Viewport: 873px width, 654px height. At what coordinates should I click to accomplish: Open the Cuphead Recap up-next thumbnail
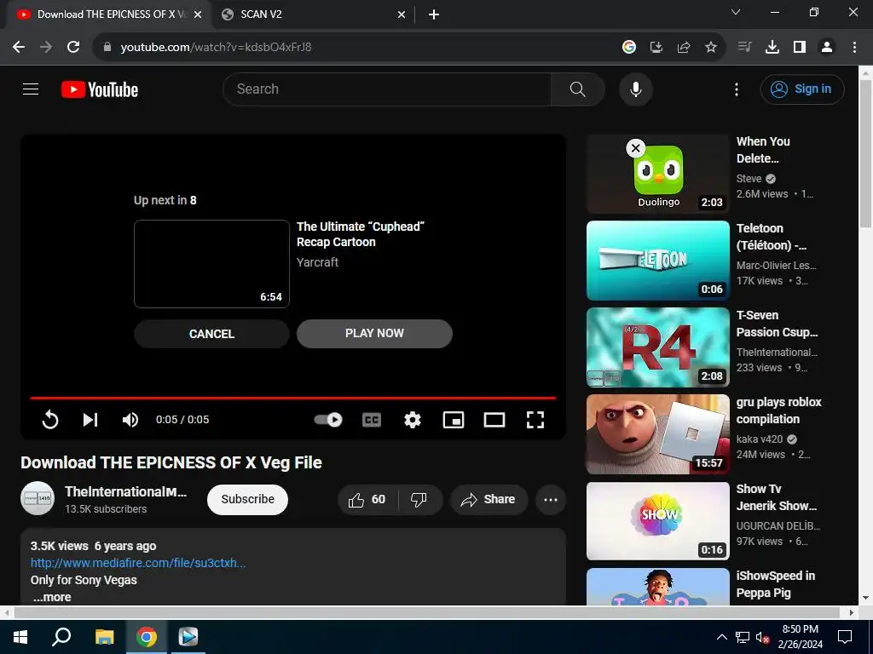click(211, 264)
